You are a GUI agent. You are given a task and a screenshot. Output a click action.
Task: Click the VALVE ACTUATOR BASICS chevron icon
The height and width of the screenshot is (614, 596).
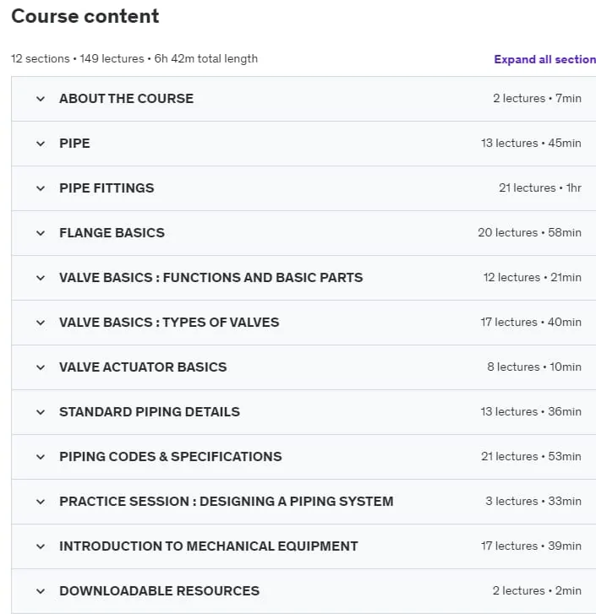(41, 367)
